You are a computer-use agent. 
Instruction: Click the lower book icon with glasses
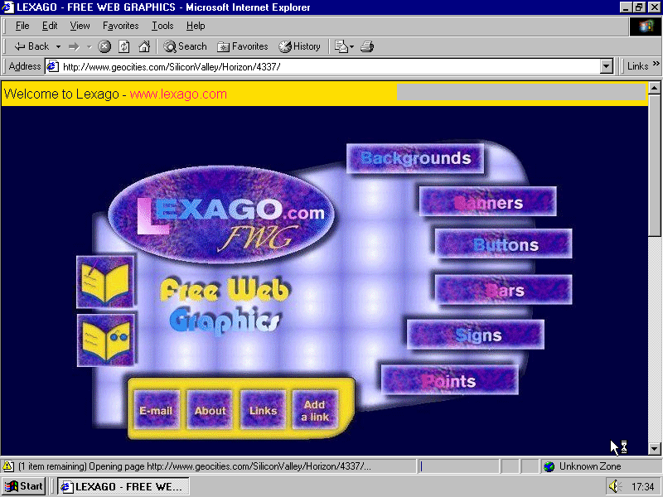105,340
